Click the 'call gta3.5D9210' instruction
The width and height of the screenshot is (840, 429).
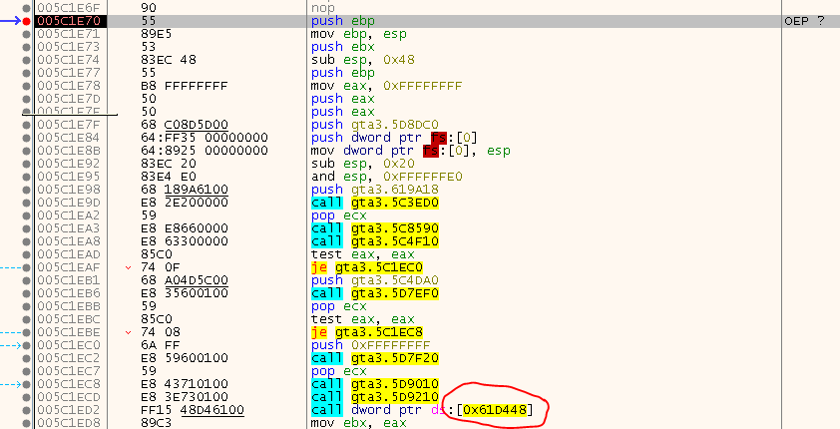tap(375, 397)
